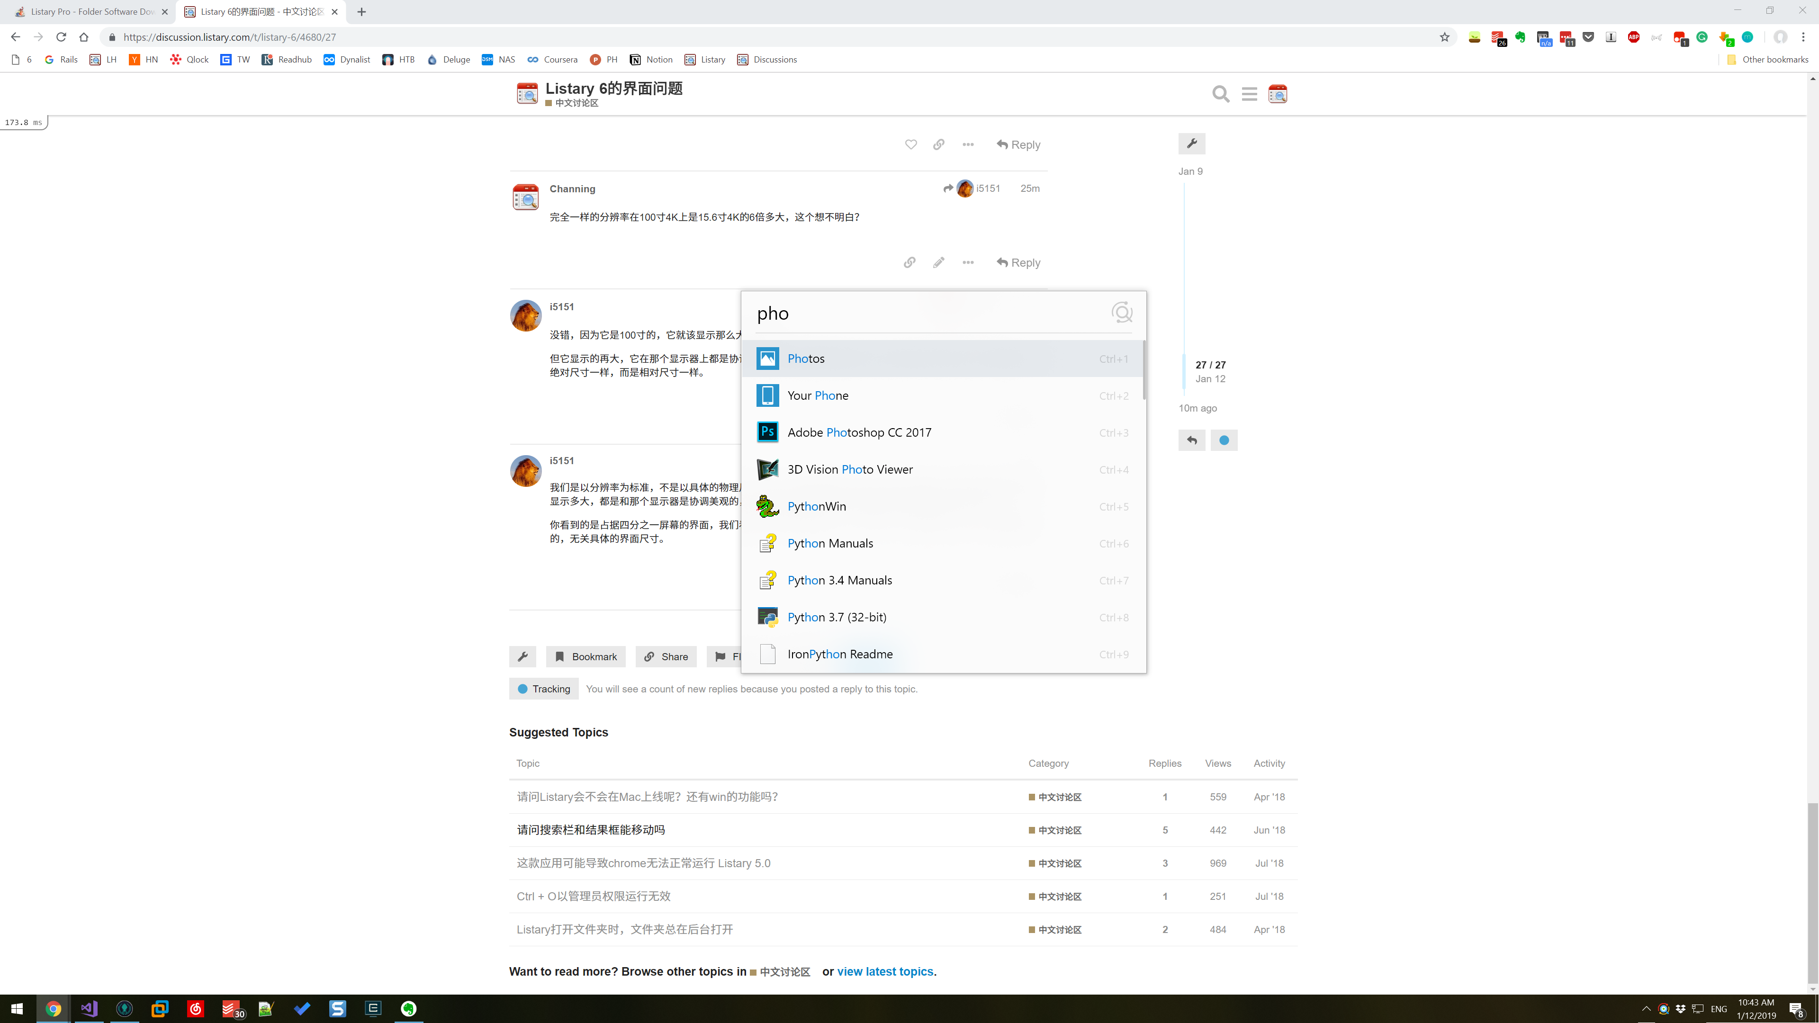Image resolution: width=1819 pixels, height=1023 pixels.
Task: Show more actions on Channing's post
Action: pos(968,263)
